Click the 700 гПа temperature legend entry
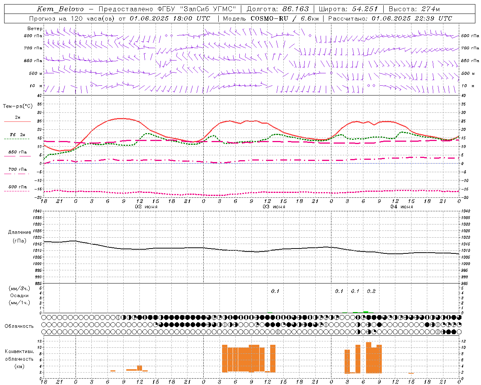 pyautogui.click(x=17, y=171)
